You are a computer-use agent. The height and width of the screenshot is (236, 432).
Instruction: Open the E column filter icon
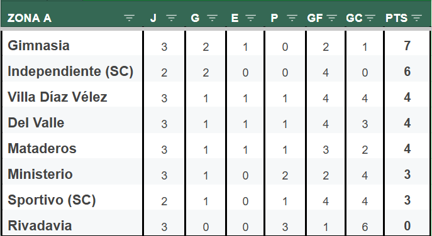(x=250, y=18)
